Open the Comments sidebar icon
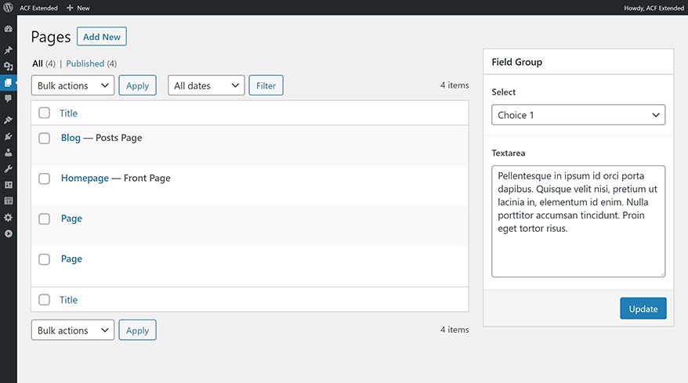The height and width of the screenshot is (383, 688). pyautogui.click(x=9, y=99)
